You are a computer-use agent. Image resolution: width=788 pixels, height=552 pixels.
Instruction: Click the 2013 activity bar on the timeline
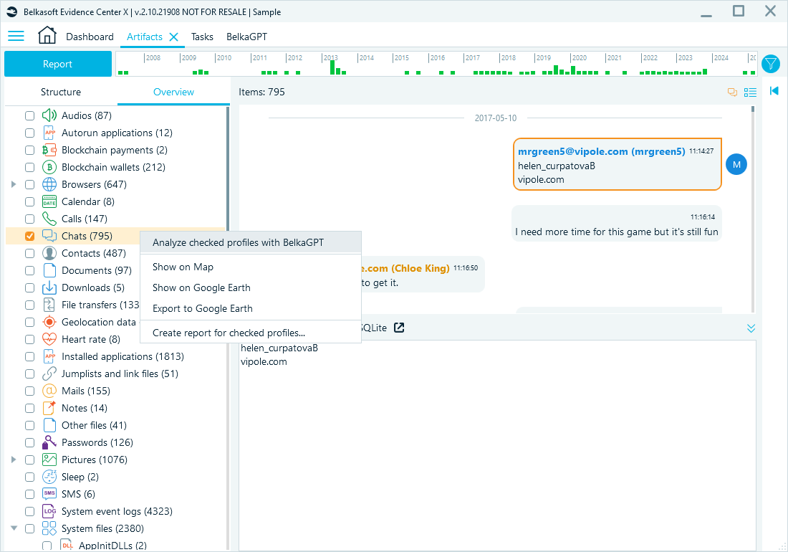click(333, 66)
